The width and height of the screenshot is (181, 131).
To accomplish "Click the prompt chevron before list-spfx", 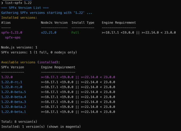I will pos(2,3).
